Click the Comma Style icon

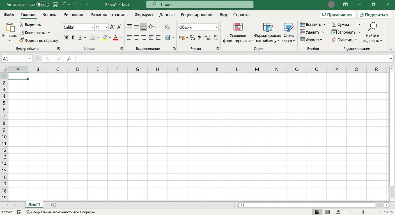click(x=199, y=38)
